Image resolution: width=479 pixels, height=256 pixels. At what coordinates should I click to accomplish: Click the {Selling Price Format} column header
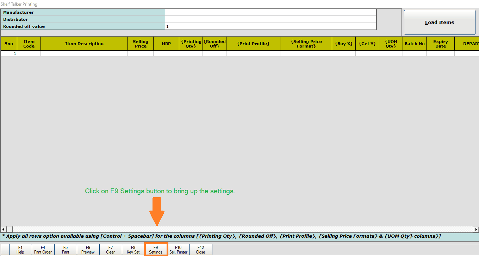coord(306,44)
